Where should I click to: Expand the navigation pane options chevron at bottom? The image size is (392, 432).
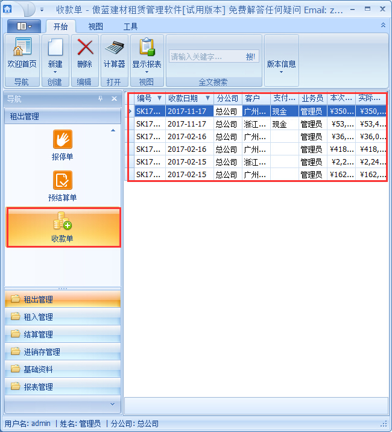[x=112, y=404]
